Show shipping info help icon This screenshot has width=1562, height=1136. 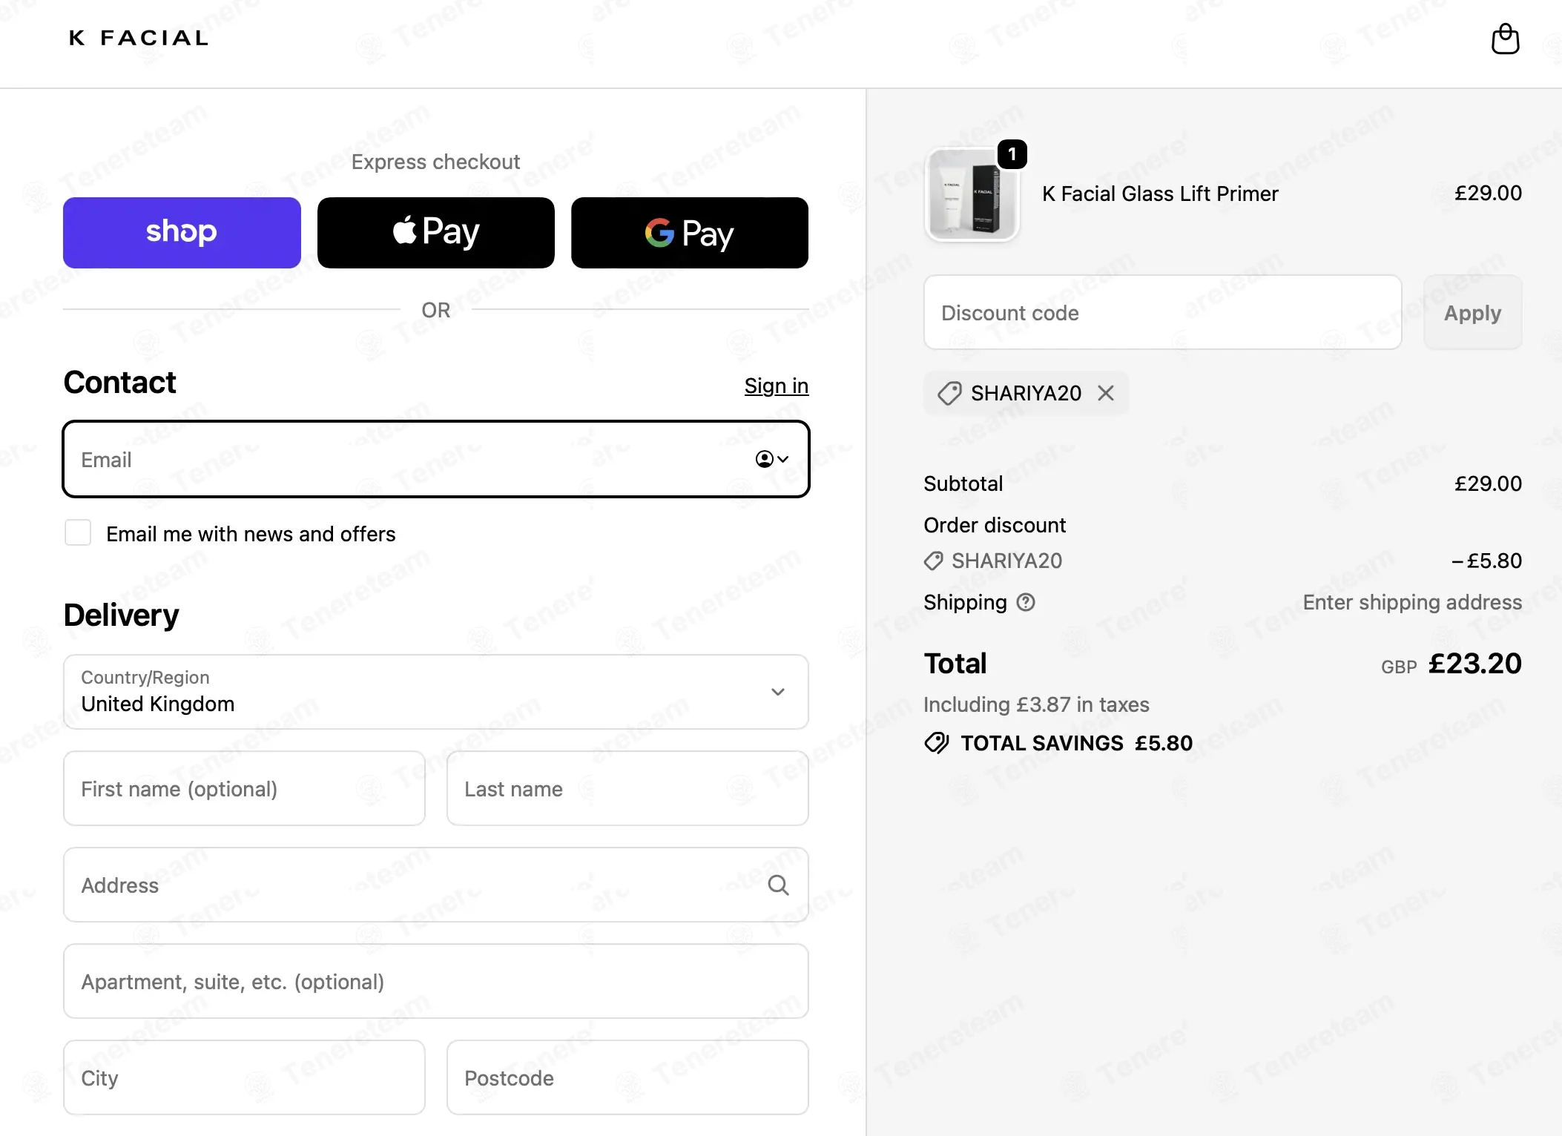point(1026,602)
